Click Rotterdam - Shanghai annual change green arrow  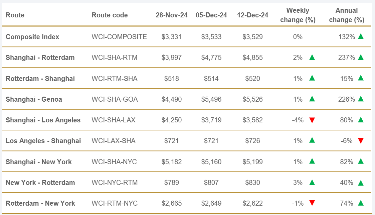tap(361, 78)
